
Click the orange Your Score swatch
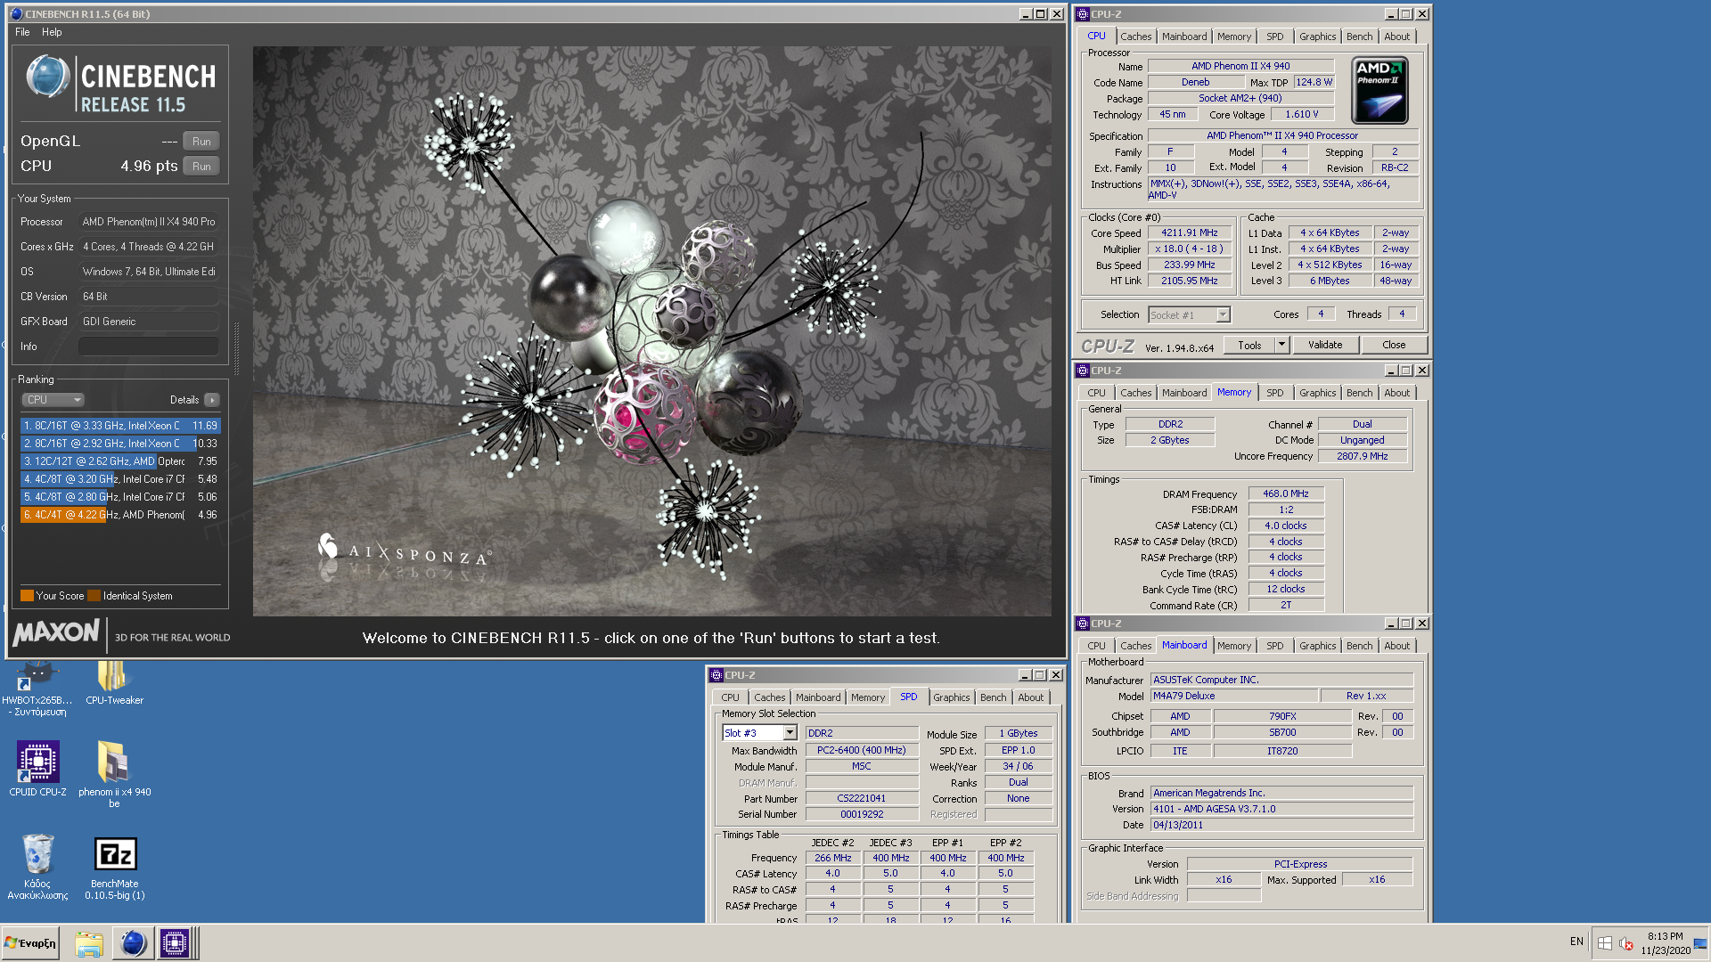pyautogui.click(x=27, y=596)
